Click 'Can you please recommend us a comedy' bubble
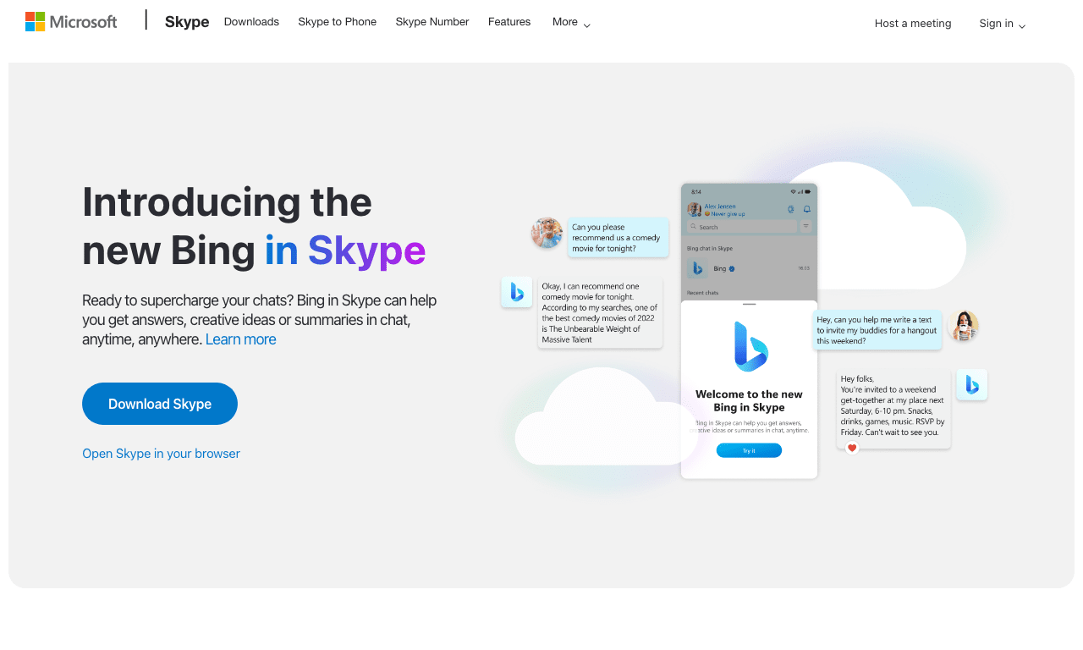 pyautogui.click(x=618, y=238)
